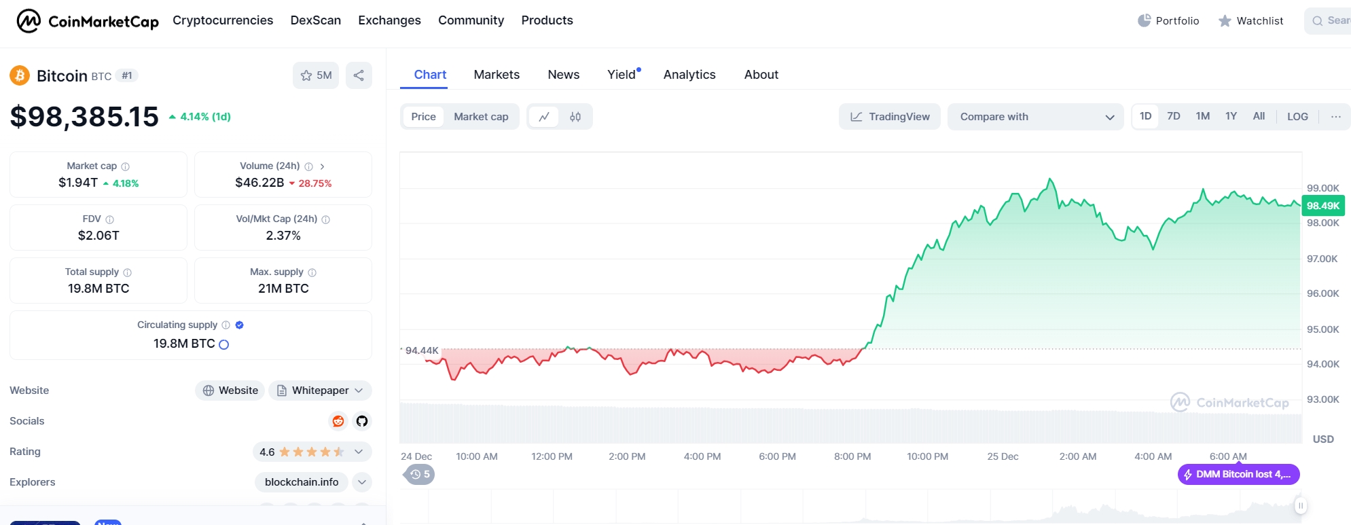Click the CoinMarketCap logo
This screenshot has height=525, width=1351.
pyautogui.click(x=88, y=21)
